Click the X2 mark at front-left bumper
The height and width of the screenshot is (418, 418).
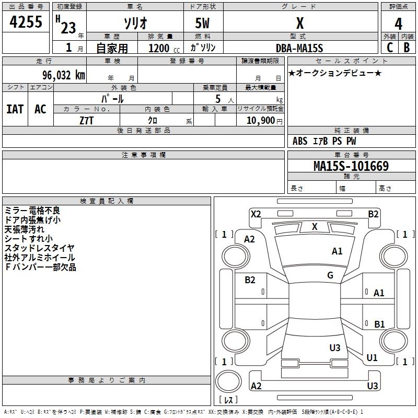pos(256,214)
